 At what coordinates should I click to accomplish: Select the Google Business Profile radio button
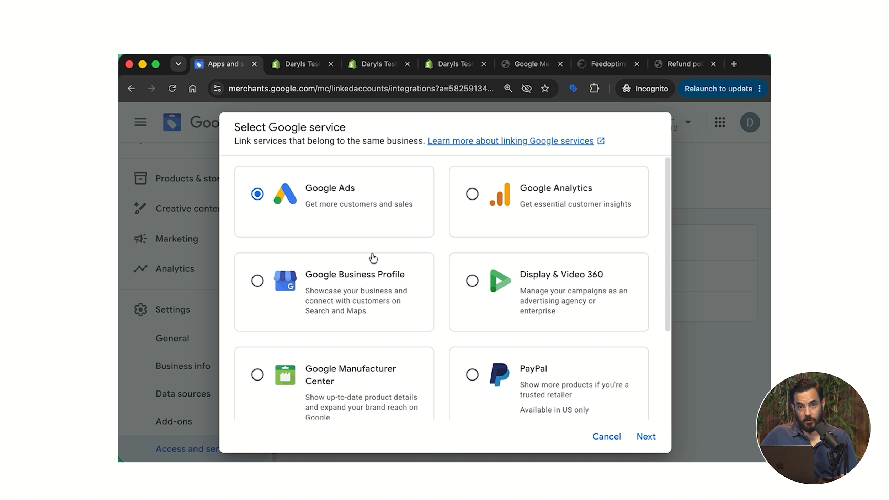coord(257,281)
